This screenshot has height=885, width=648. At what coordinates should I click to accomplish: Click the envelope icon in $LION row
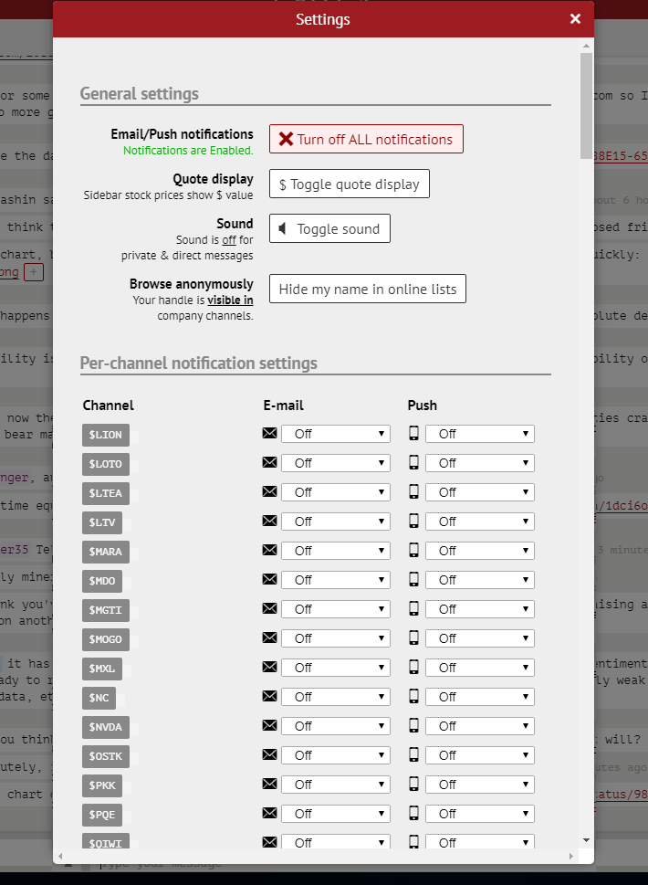point(269,433)
